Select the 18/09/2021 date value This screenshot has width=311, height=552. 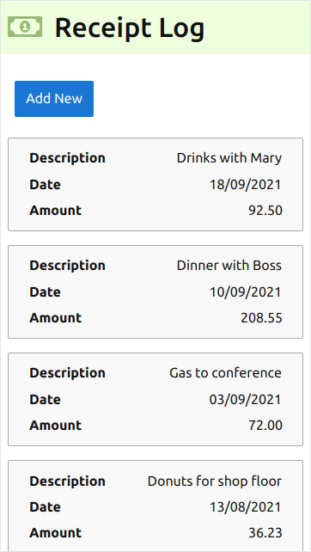coord(245,185)
